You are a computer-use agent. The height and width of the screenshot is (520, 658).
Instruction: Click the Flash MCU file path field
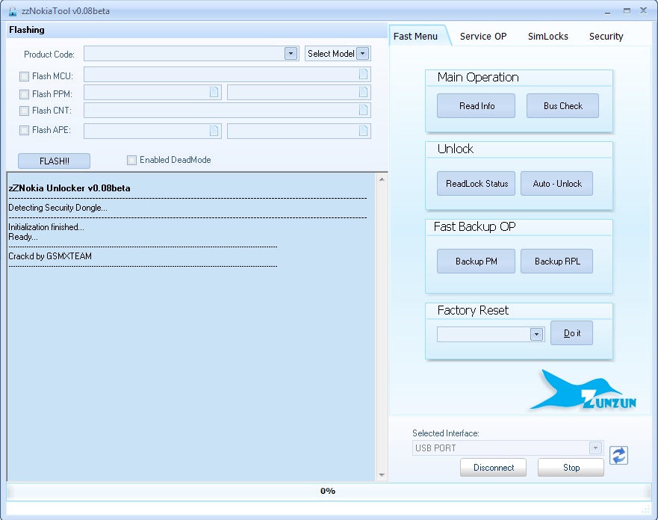click(x=227, y=74)
